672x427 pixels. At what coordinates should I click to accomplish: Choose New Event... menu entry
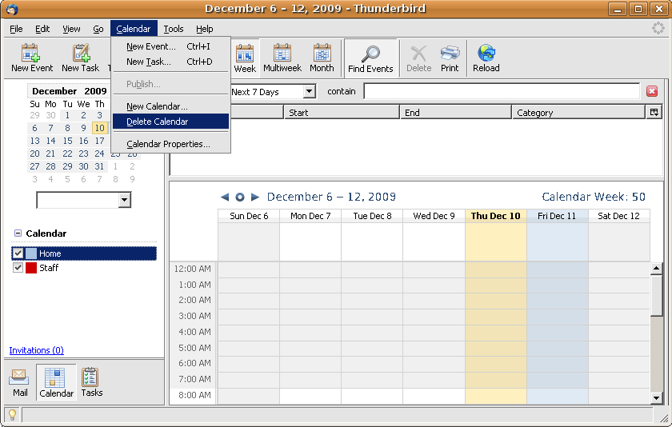tap(170, 46)
